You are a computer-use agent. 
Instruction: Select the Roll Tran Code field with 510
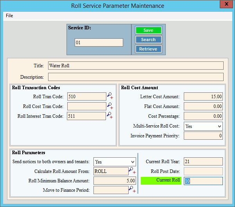87,96
